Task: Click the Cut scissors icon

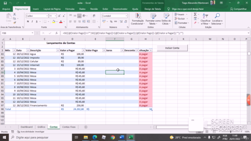Action: pos(15,14)
